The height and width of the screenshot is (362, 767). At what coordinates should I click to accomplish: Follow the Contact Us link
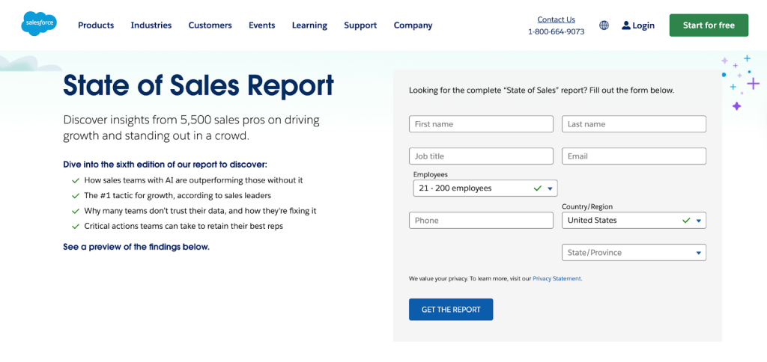pyautogui.click(x=556, y=19)
